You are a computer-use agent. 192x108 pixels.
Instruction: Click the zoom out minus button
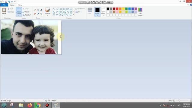[174, 100]
